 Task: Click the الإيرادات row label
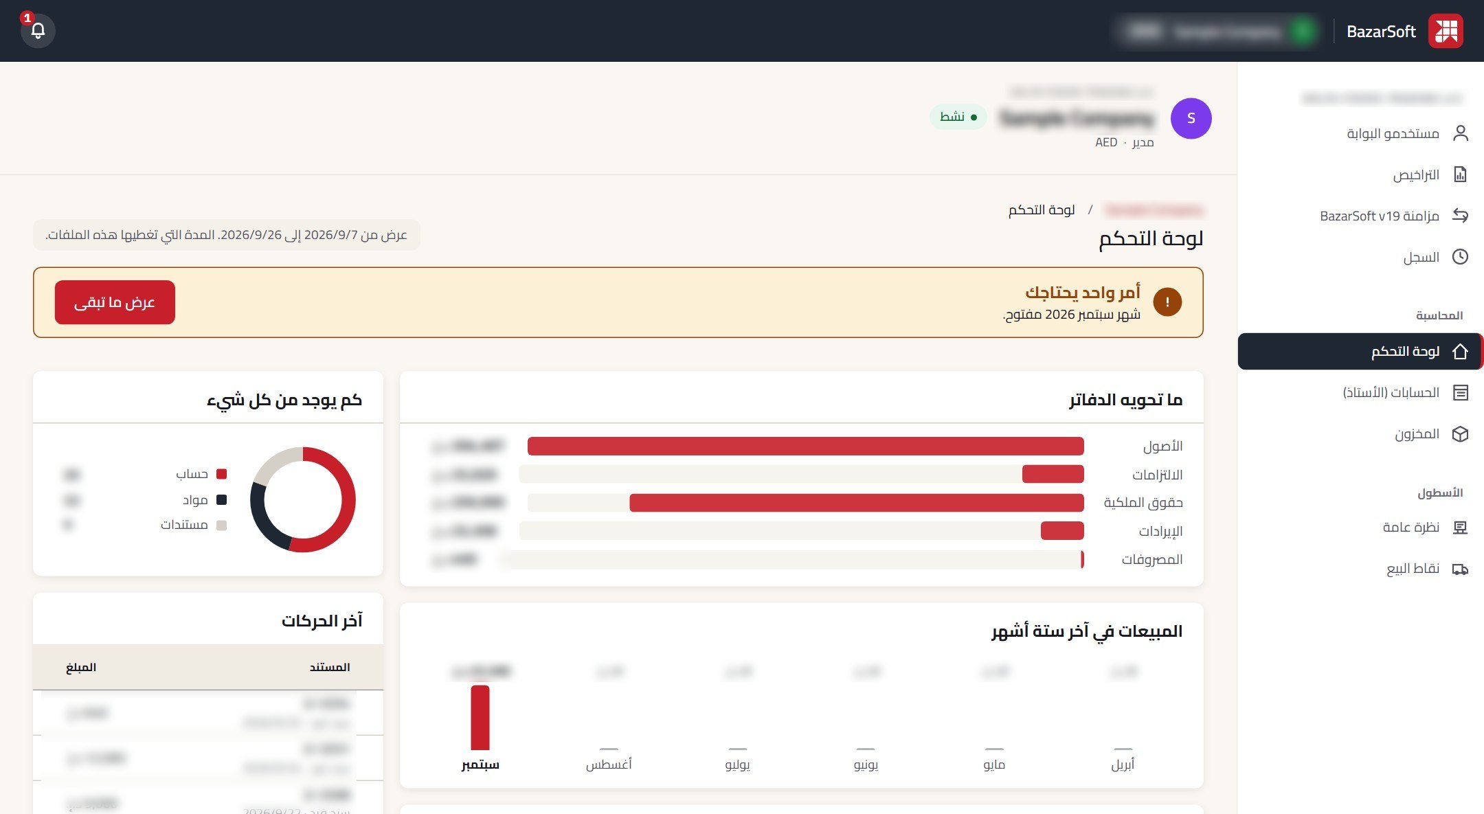[x=1160, y=531]
